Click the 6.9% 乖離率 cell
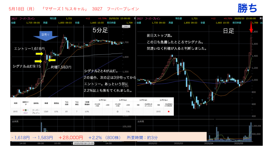 (87, 112)
